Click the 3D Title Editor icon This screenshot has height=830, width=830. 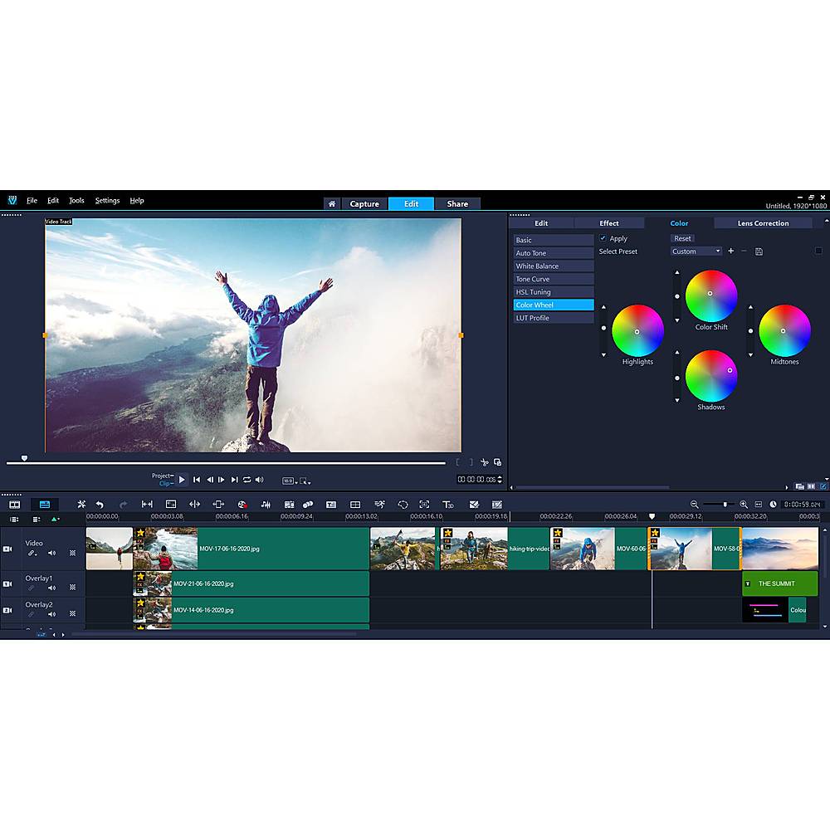pyautogui.click(x=447, y=504)
